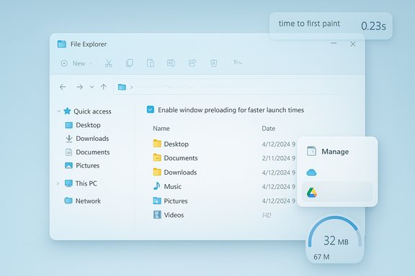Click the Copy icon in toolbar
The width and height of the screenshot is (415, 276).
coord(130,63)
